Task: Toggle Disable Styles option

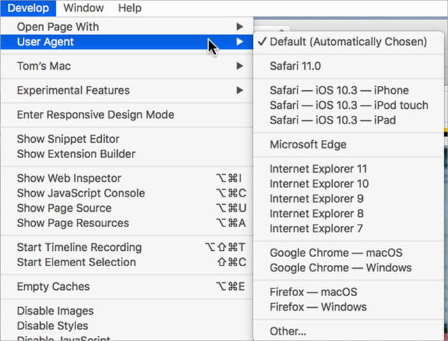Action: [52, 326]
